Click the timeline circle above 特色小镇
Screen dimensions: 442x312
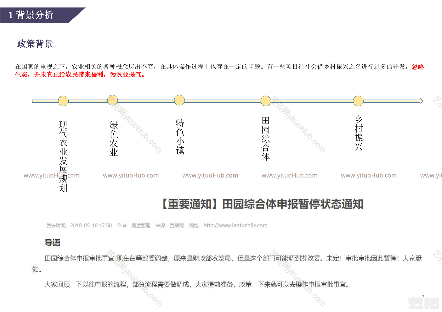coord(179,100)
